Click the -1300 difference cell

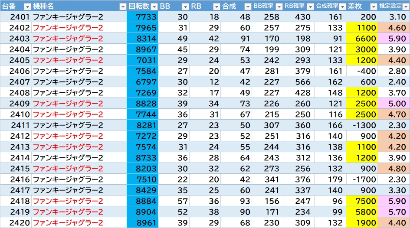click(x=362, y=125)
